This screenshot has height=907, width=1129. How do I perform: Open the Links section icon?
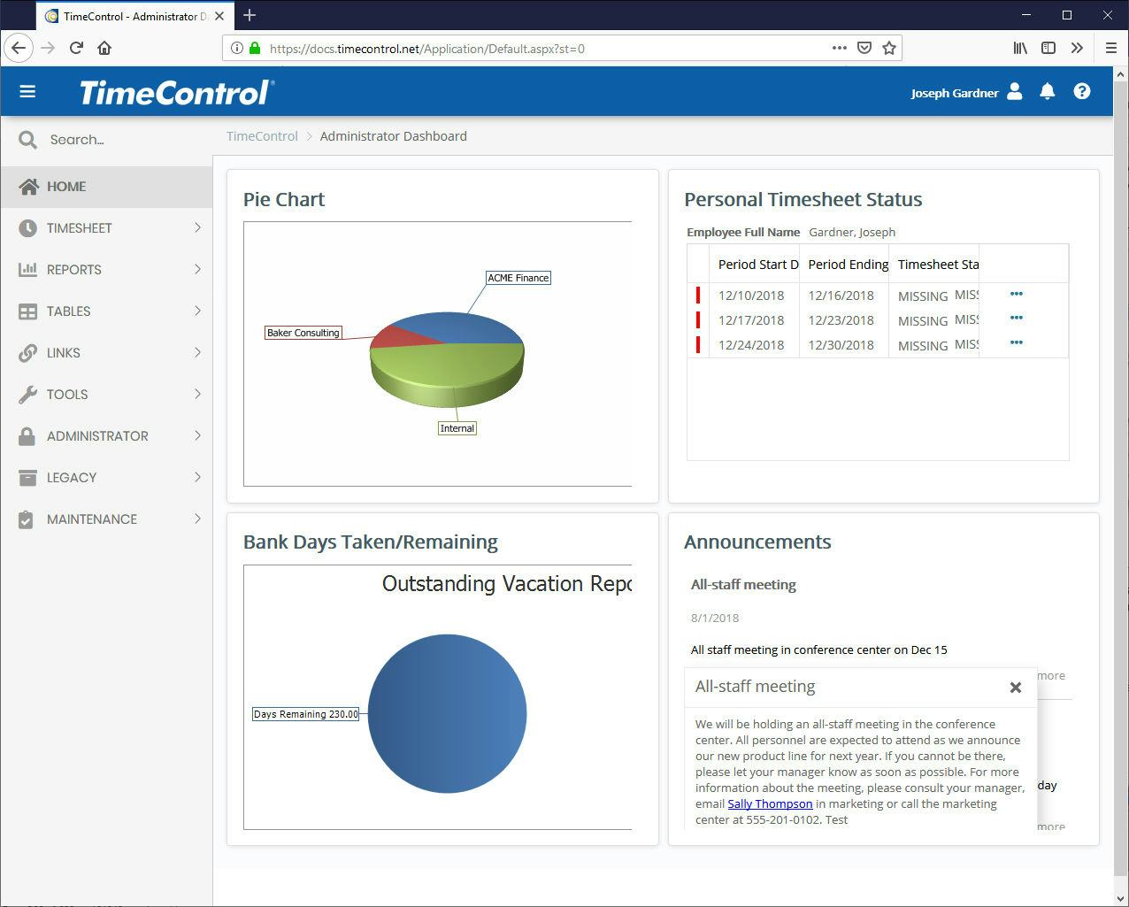pos(27,353)
